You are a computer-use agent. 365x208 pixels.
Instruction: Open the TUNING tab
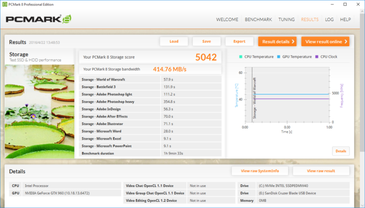[x=286, y=19]
